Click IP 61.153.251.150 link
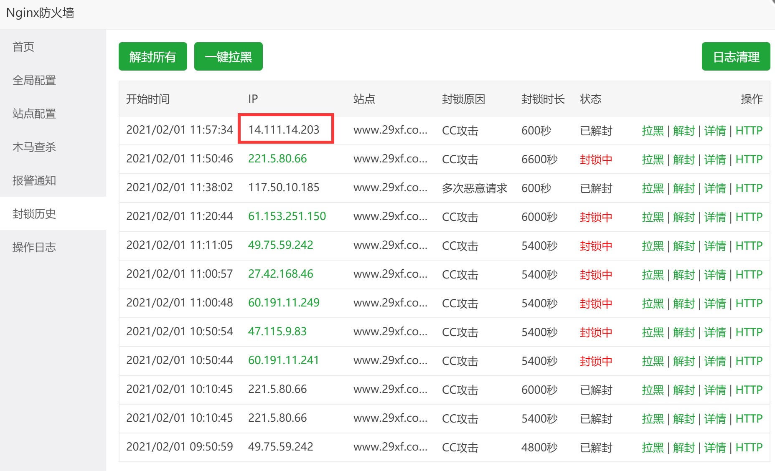This screenshot has width=775, height=471. click(x=287, y=216)
